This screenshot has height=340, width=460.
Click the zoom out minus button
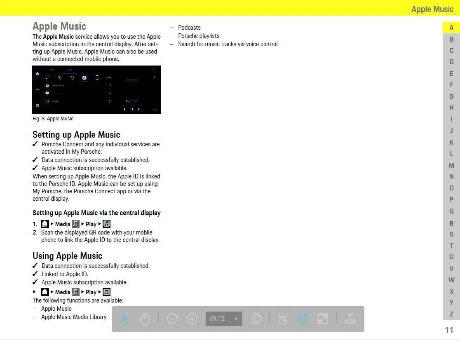point(172,319)
